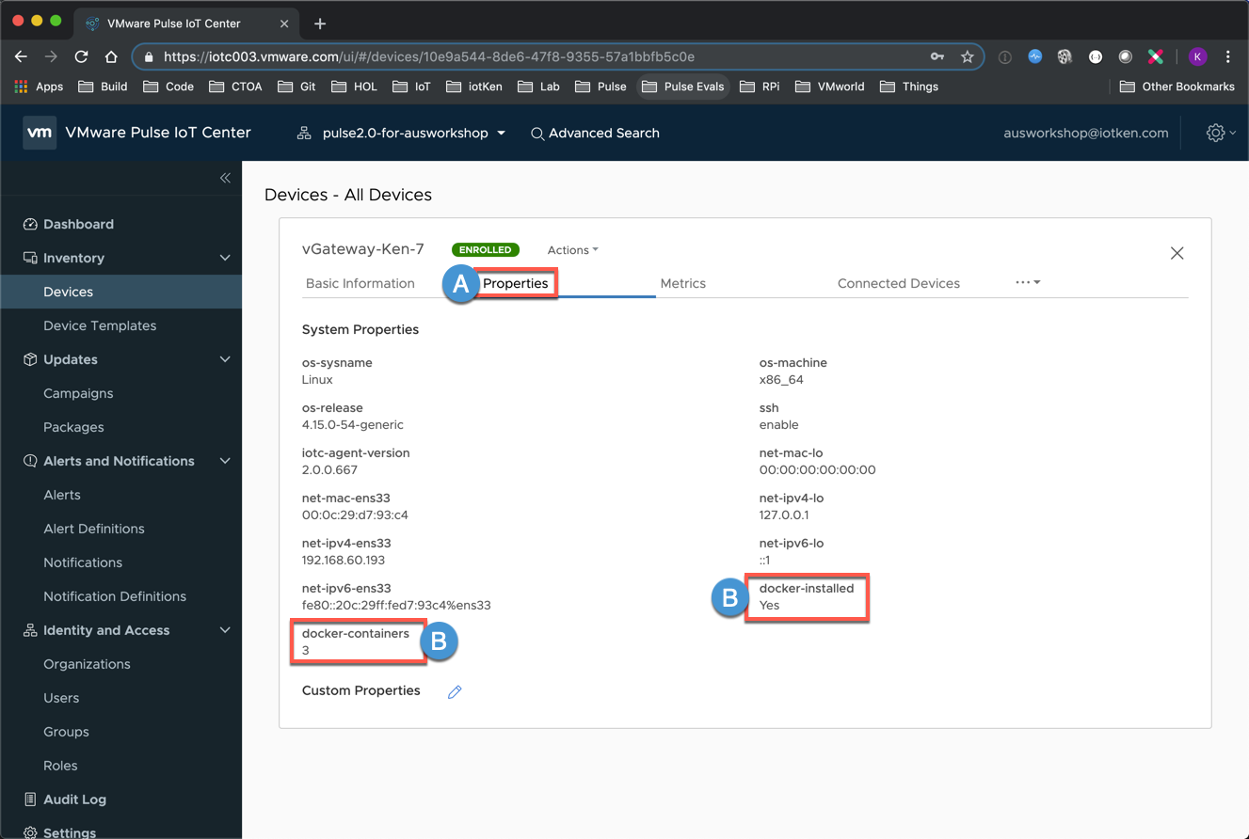
Task: Bookmark this page with the star icon
Action: click(x=967, y=56)
